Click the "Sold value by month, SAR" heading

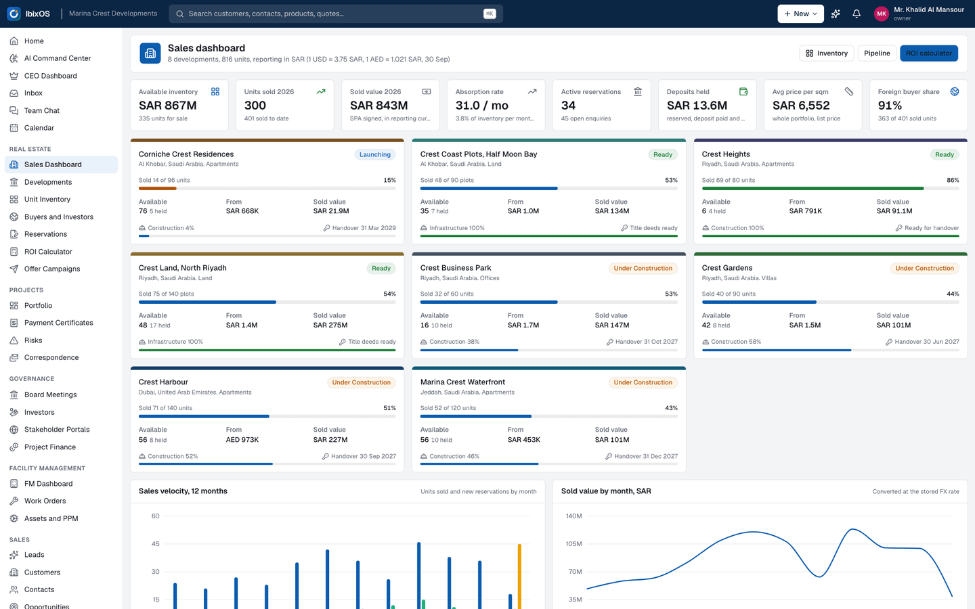click(x=606, y=491)
